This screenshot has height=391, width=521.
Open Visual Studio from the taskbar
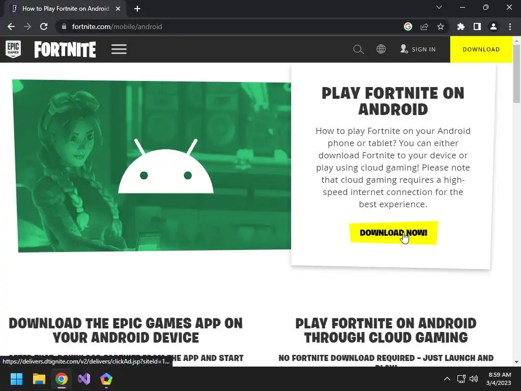84,379
